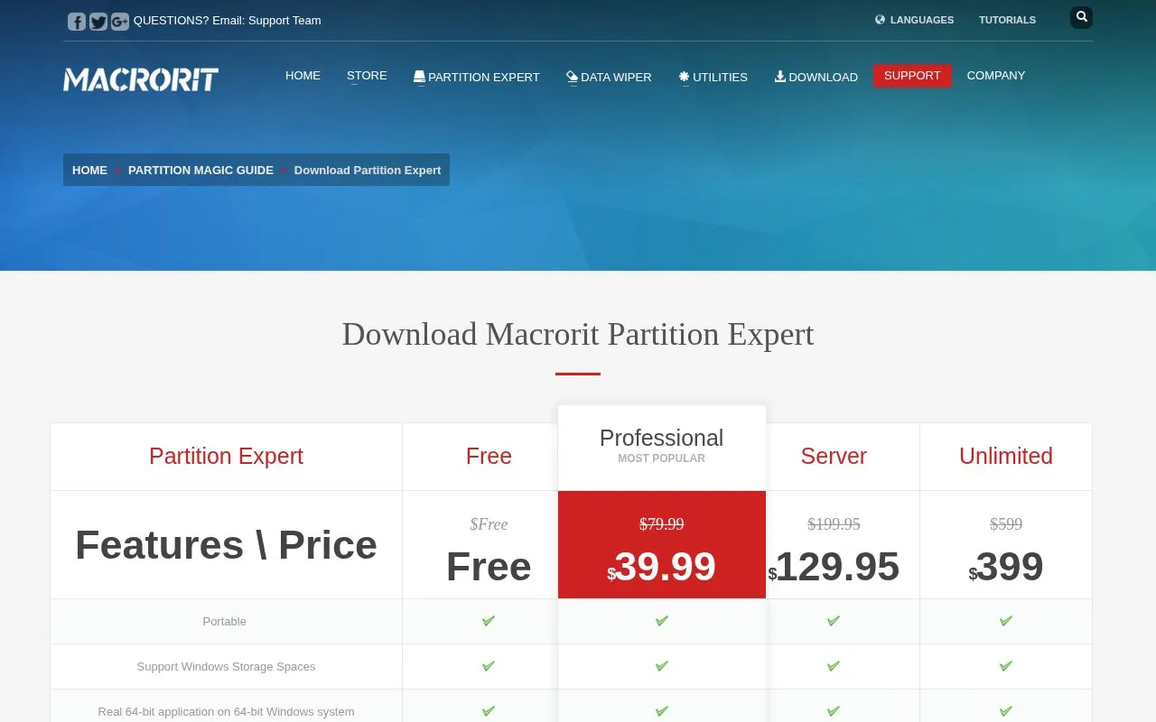
Task: Click the Support Team email link
Action: pyautogui.click(x=284, y=21)
